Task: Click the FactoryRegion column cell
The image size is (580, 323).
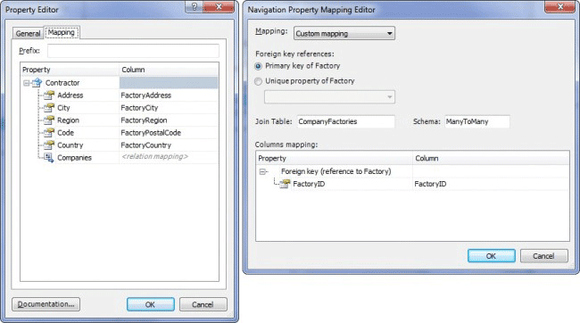Action: click(169, 120)
